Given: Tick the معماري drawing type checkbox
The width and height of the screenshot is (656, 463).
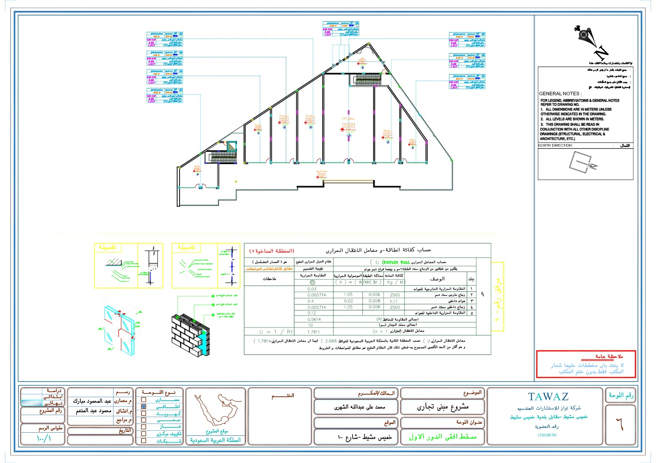Looking at the screenshot, I should point(143,400).
